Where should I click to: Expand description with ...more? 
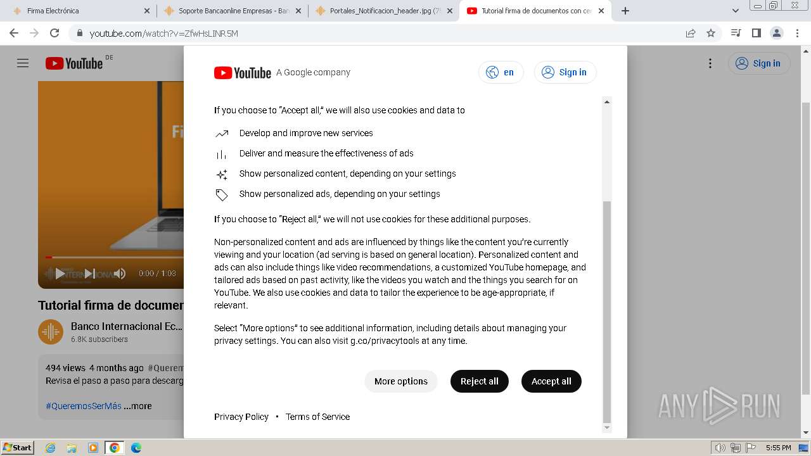tap(137, 406)
